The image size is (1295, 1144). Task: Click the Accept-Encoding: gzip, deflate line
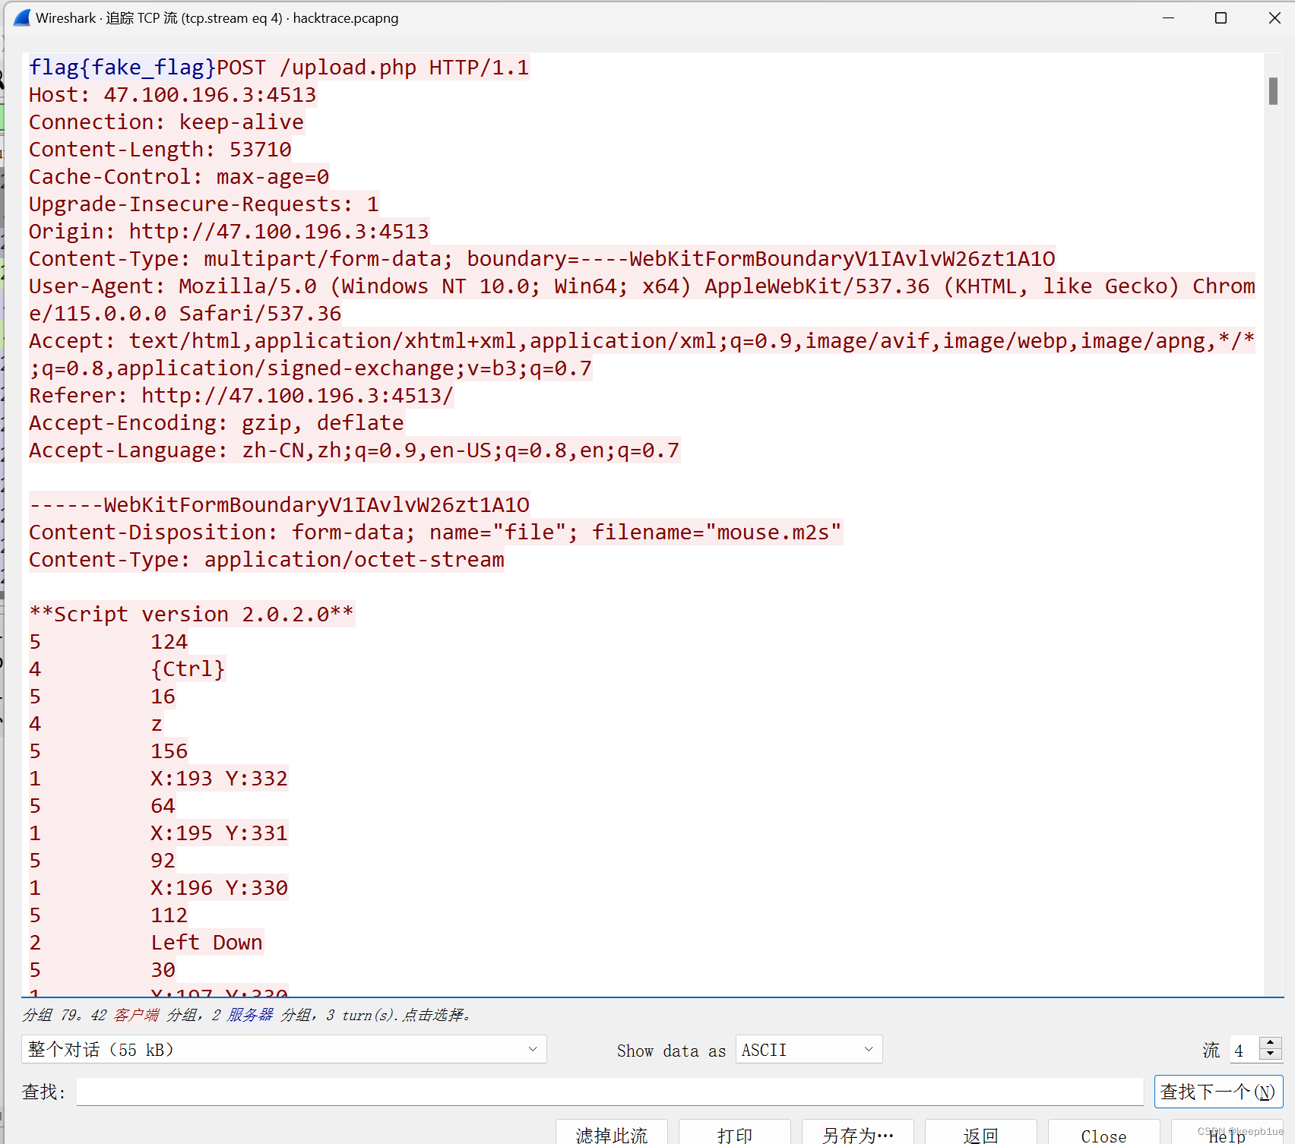click(217, 423)
